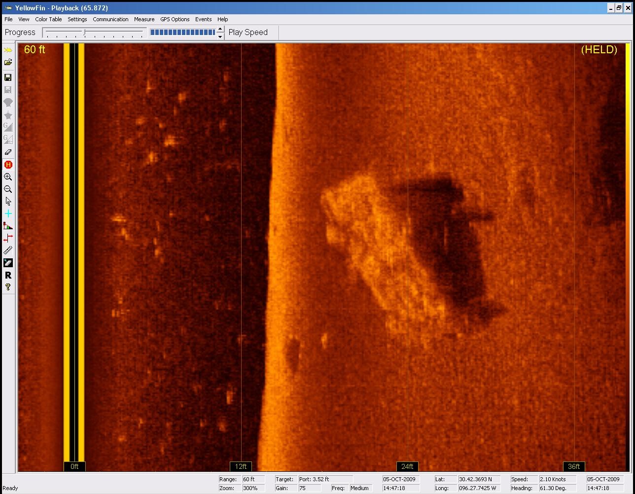The height and width of the screenshot is (494, 635).
Task: Increase play speed with up arrow
Action: (220, 29)
